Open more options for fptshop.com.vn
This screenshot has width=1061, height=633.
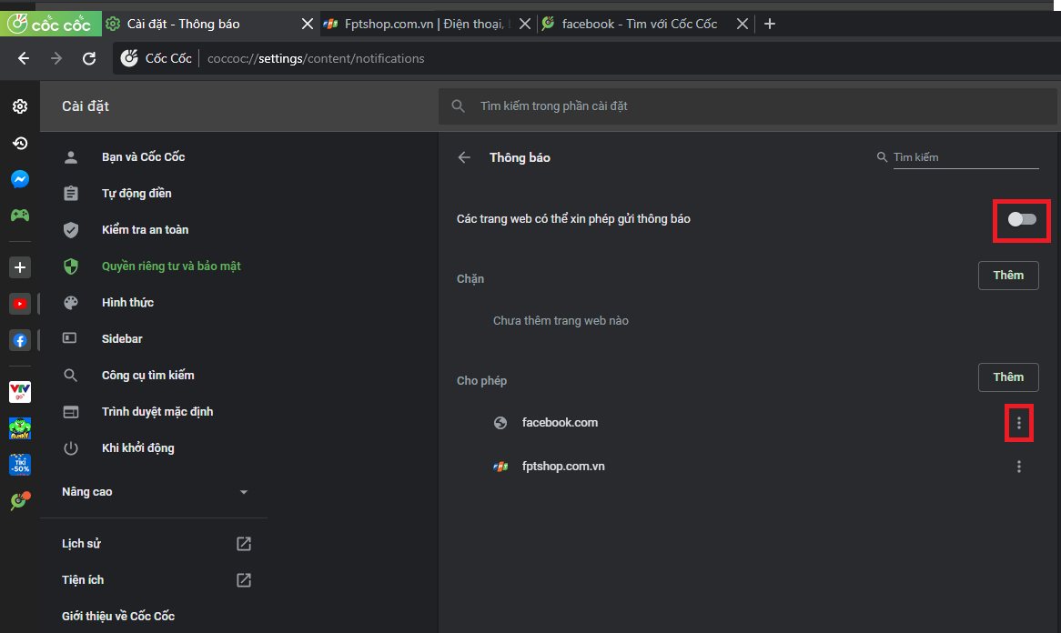1019,467
